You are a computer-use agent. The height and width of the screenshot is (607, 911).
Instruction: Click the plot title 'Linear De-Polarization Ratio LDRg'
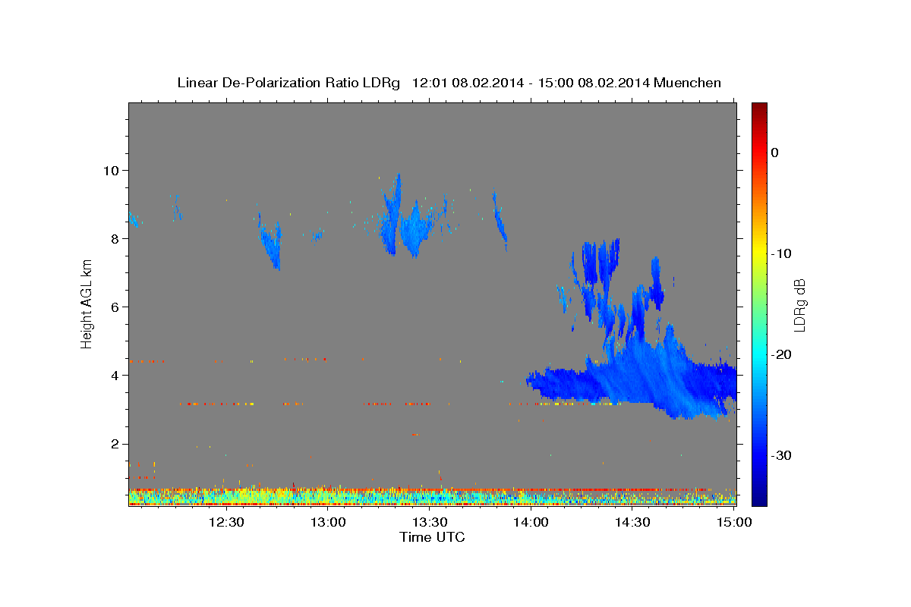coord(288,83)
